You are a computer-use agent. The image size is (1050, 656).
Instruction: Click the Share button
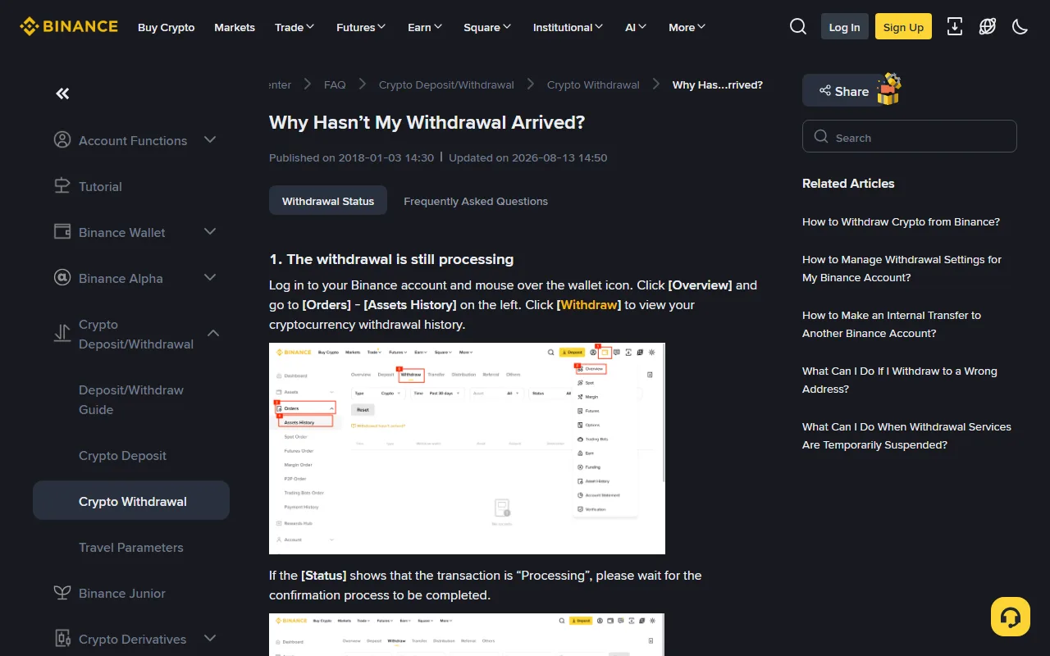(842, 91)
